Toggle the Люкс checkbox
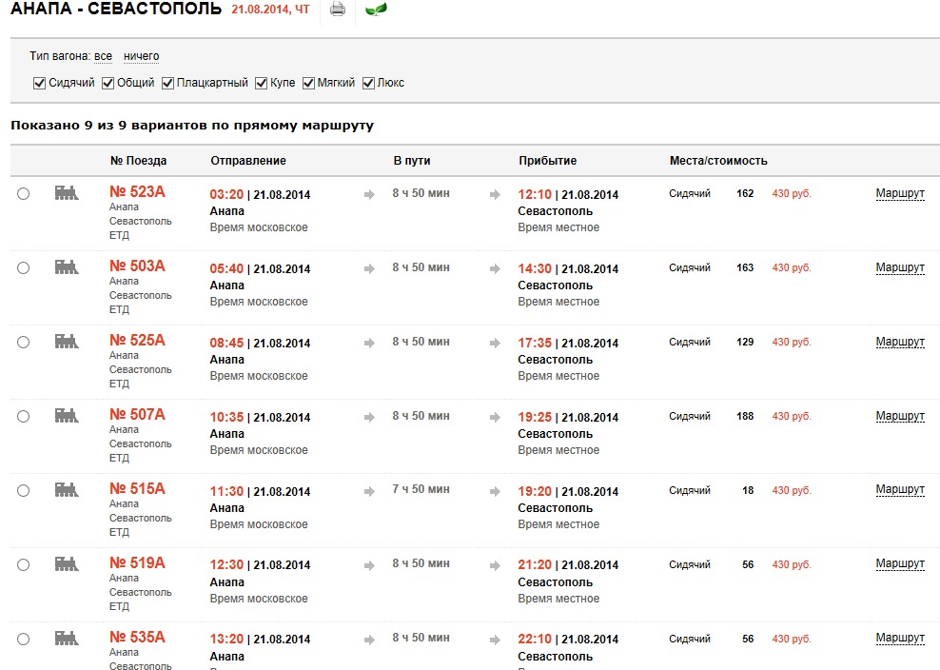This screenshot has height=670, width=940. click(369, 84)
